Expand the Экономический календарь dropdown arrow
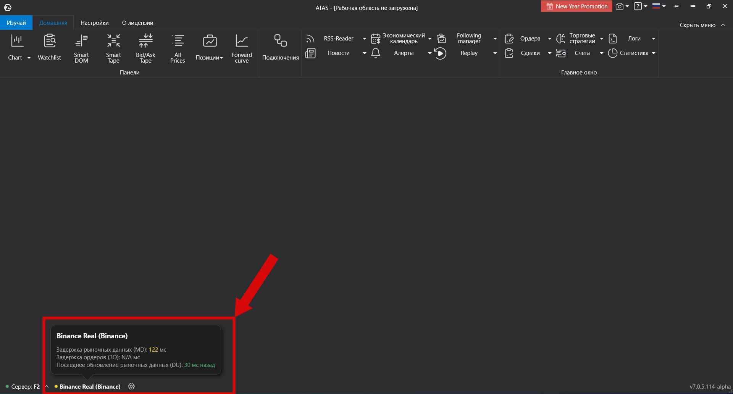The image size is (733, 394). (x=429, y=39)
